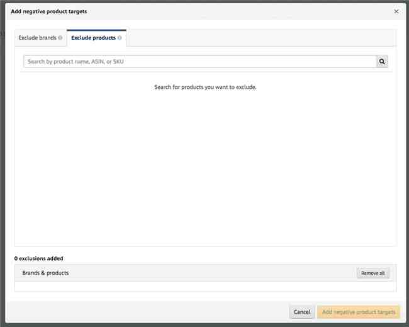Open info icon beside Exclude brands
Screen dimensions: 409x327
pos(60,38)
